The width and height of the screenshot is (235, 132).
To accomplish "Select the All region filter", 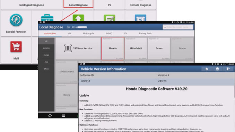I will click(46, 41).
